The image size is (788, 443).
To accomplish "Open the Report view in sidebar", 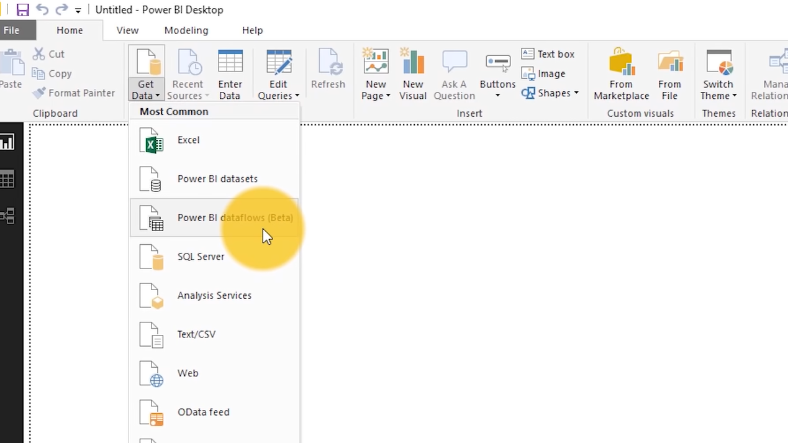I will tap(7, 142).
